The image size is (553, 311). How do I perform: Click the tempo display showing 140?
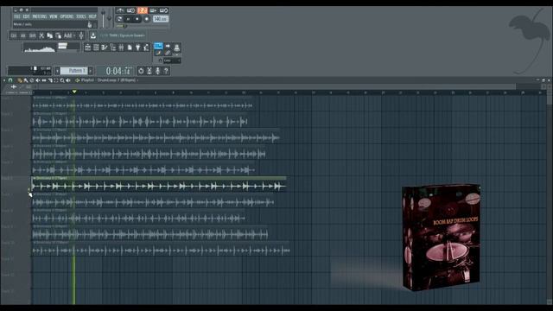pos(161,19)
